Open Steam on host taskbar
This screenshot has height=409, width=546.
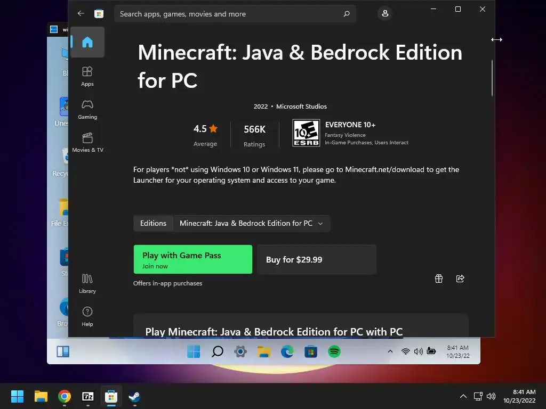point(134,396)
